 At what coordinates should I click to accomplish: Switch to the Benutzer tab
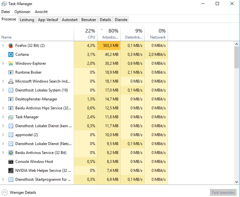point(89,20)
